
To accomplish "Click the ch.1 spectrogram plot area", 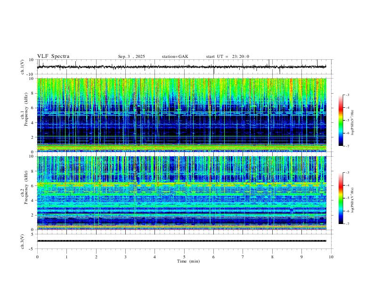I will (x=181, y=115).
